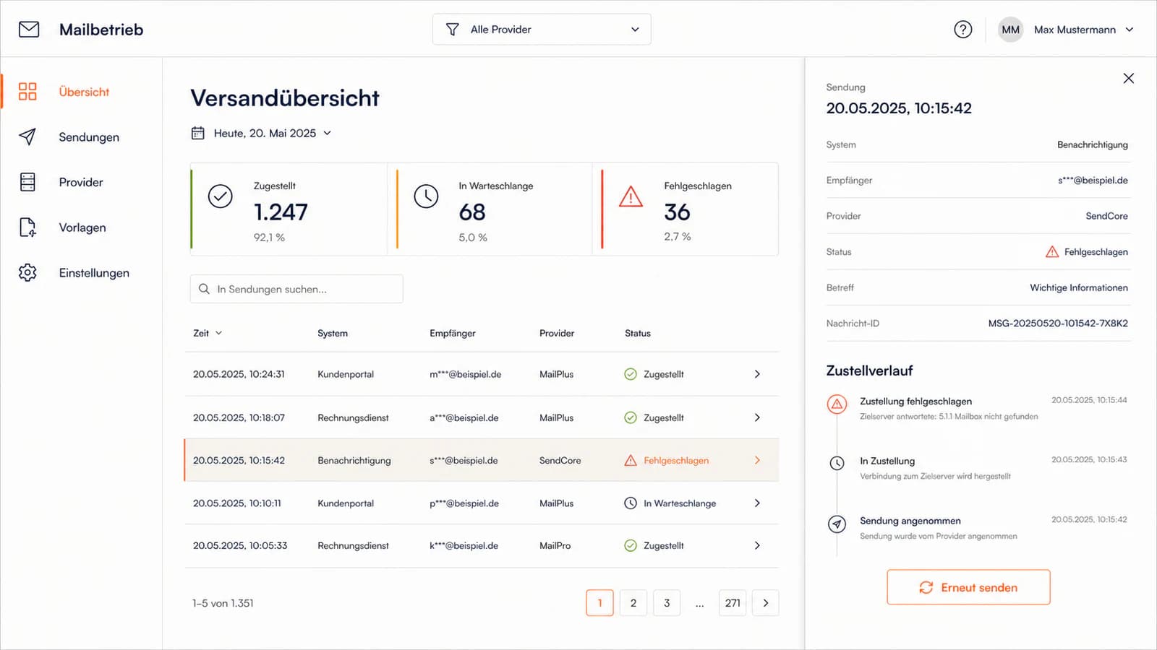Image resolution: width=1157 pixels, height=650 pixels.
Task: Click the clock icon in In Warteschlange card
Action: (x=426, y=196)
